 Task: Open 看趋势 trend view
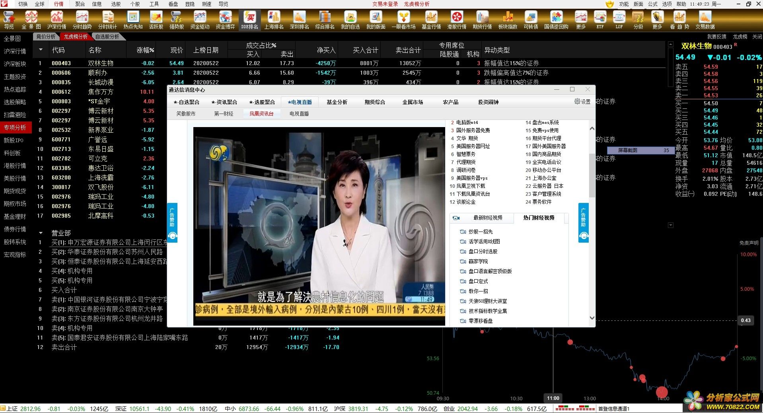point(679,20)
